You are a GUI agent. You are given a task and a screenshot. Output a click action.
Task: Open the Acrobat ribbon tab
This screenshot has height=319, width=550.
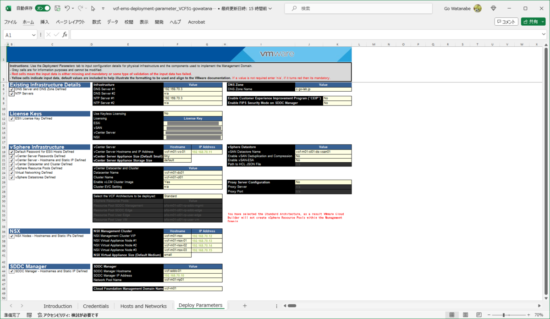click(196, 22)
